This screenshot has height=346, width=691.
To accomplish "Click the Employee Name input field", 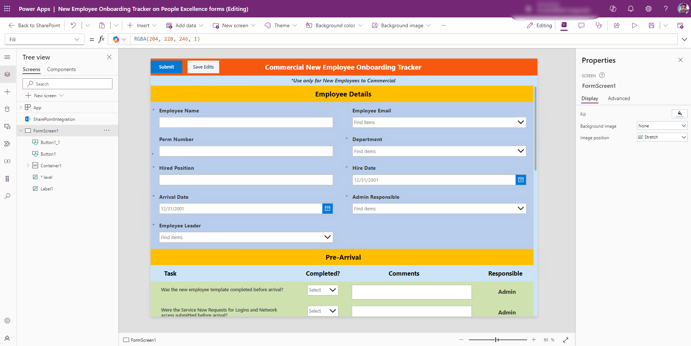I will pos(246,122).
